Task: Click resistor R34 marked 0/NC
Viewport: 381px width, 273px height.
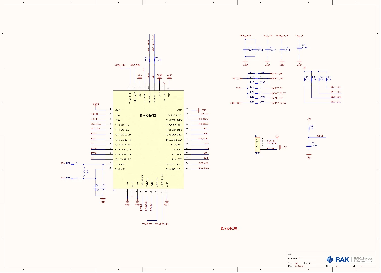Action: (x=154, y=60)
